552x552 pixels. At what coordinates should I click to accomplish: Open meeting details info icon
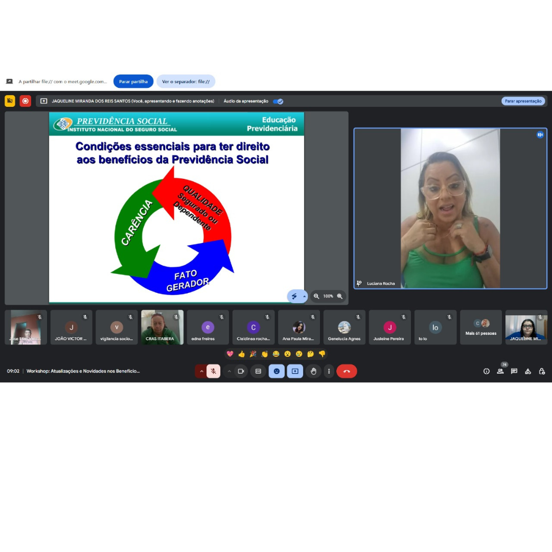point(487,371)
